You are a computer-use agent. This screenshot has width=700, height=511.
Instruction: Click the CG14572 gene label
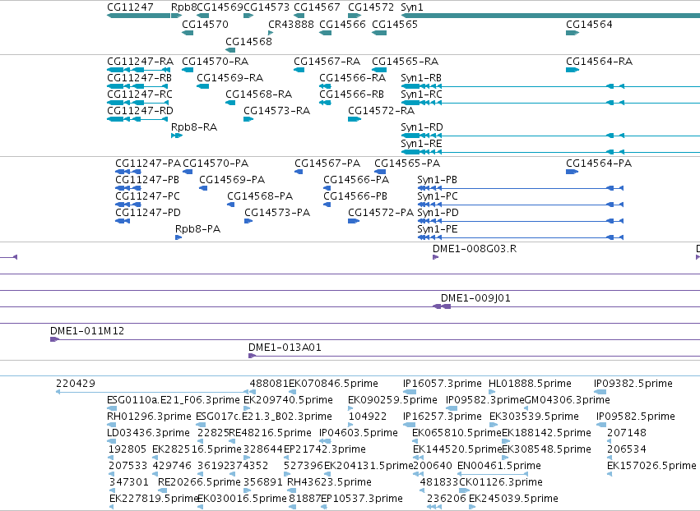click(x=371, y=7)
